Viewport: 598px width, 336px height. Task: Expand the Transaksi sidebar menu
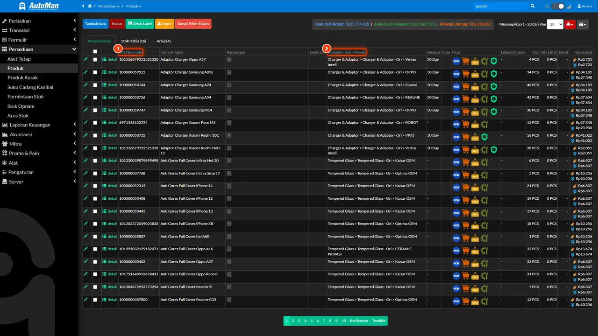[x=39, y=30]
